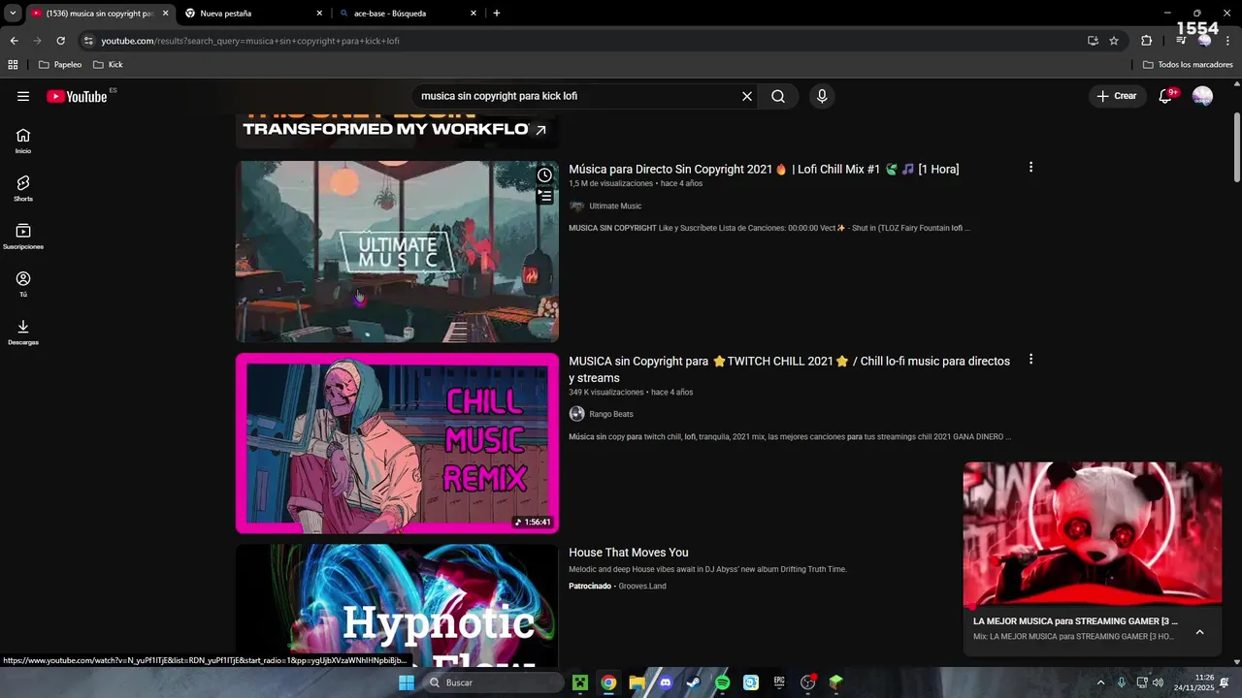
Task: Reload the page in Chrome
Action: (60, 41)
